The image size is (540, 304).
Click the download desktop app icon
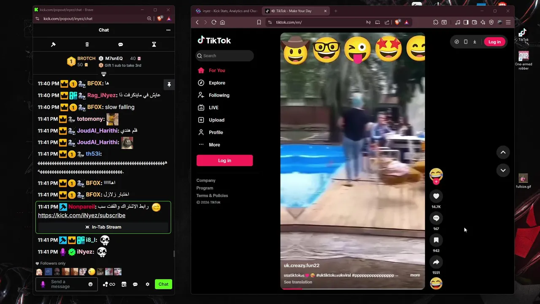tap(475, 42)
